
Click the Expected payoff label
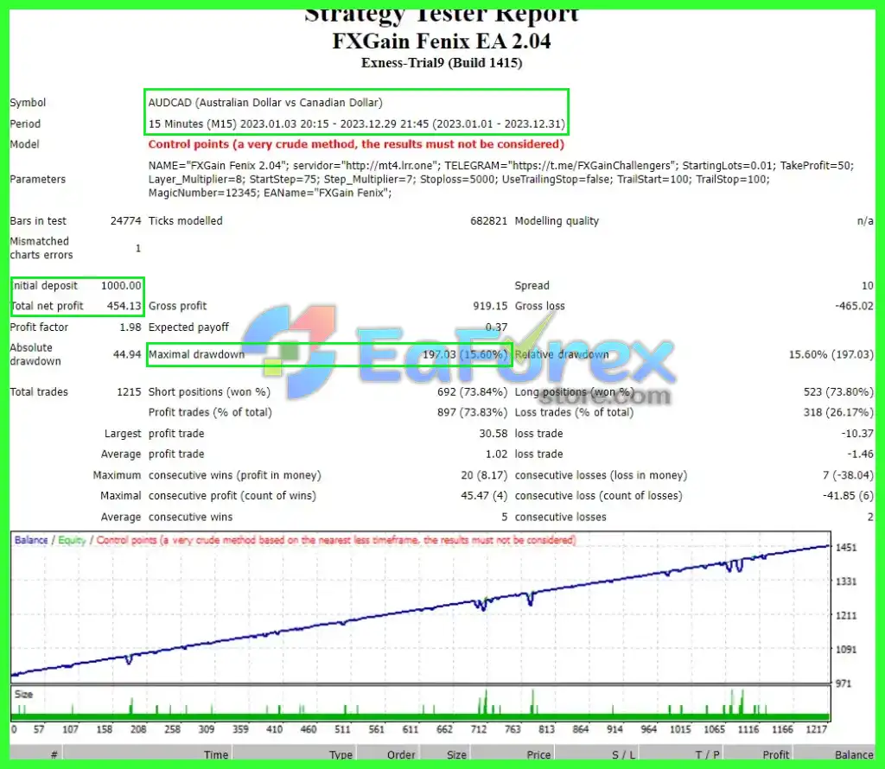pyautogui.click(x=188, y=327)
